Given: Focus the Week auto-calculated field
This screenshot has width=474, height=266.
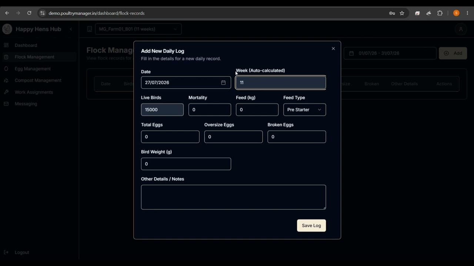Looking at the screenshot, I should [281, 82].
